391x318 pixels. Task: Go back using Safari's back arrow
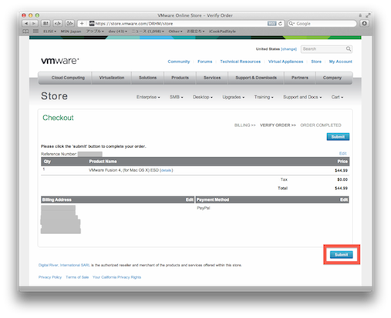[26, 23]
